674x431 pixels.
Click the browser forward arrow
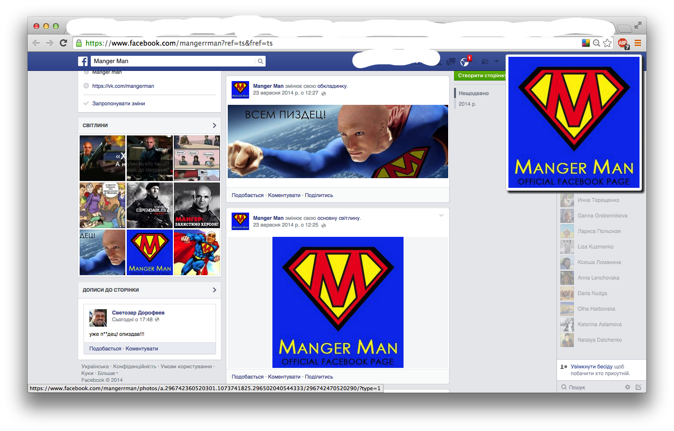coord(50,43)
